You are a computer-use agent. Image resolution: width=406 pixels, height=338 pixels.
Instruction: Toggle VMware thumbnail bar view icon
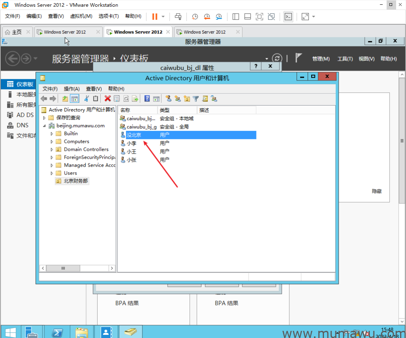pyautogui.click(x=247, y=17)
